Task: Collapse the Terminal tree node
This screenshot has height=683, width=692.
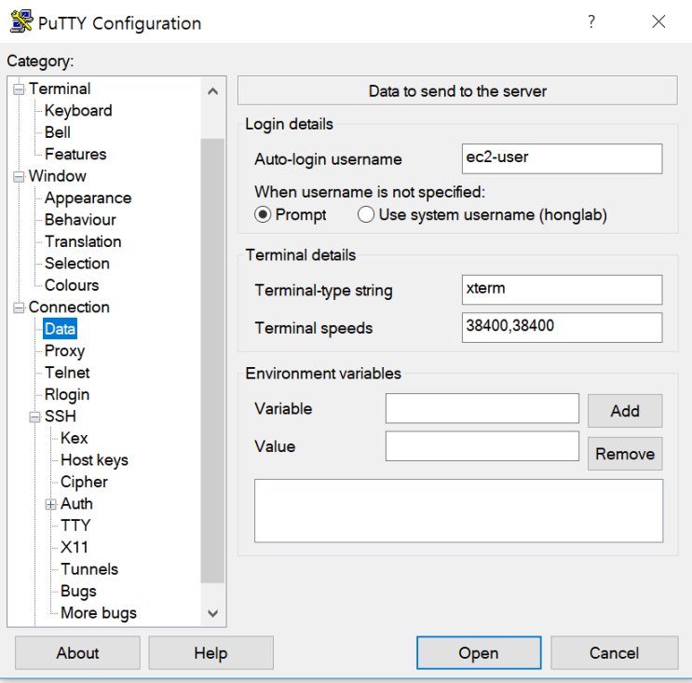Action: pos(19,89)
